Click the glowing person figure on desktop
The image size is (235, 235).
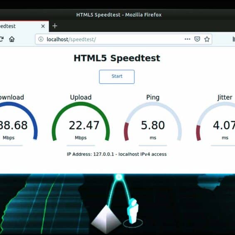click(133, 211)
